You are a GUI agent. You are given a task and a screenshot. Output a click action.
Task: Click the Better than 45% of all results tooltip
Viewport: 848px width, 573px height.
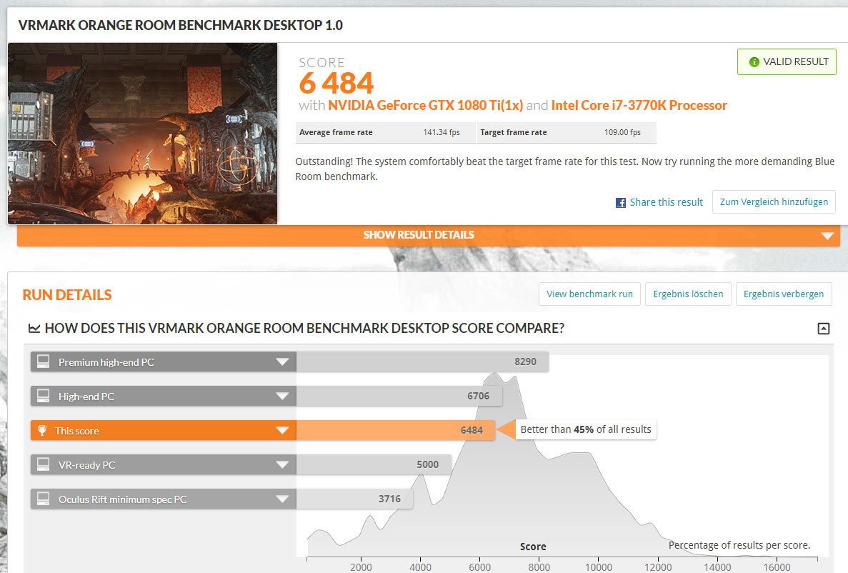click(x=586, y=429)
